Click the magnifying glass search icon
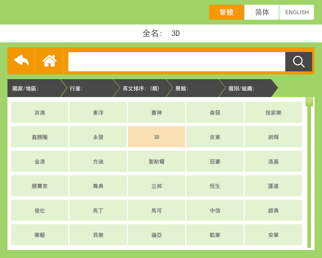The image size is (322, 258). pyautogui.click(x=298, y=62)
